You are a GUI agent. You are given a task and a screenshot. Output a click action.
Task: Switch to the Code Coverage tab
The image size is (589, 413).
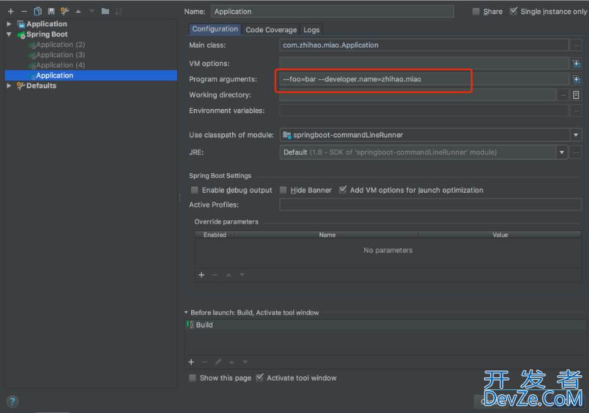(271, 30)
